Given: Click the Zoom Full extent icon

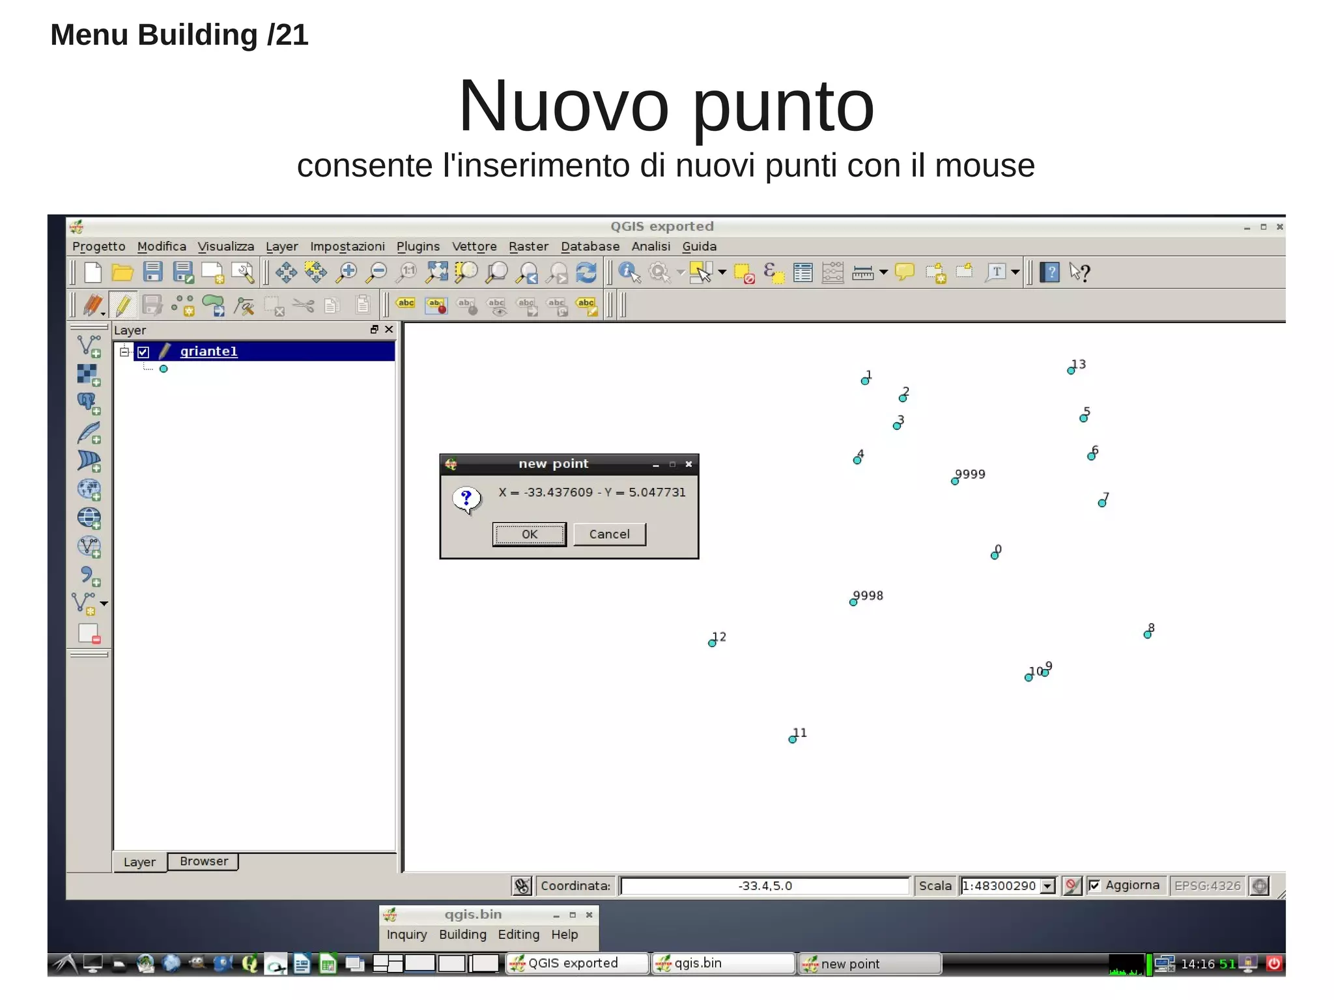Looking at the screenshot, I should [x=437, y=272].
